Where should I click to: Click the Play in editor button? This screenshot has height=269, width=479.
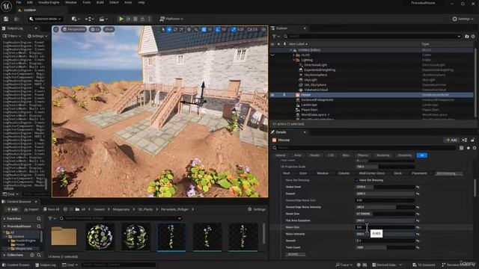[x=121, y=19]
